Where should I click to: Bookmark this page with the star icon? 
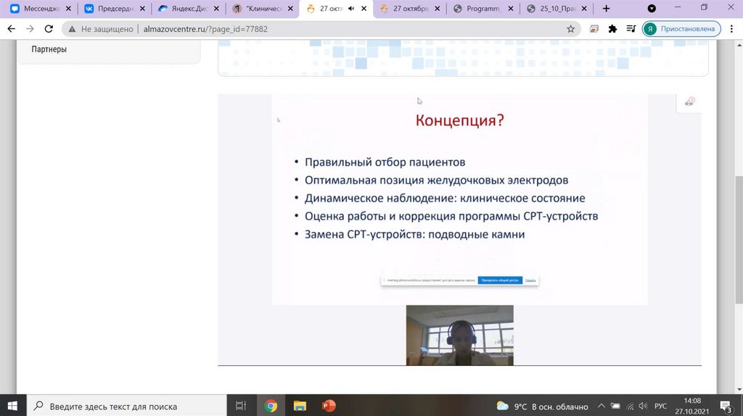570,29
